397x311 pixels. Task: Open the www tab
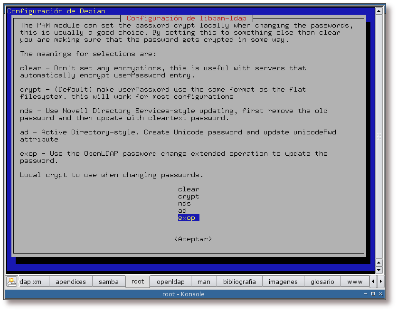[355, 282]
